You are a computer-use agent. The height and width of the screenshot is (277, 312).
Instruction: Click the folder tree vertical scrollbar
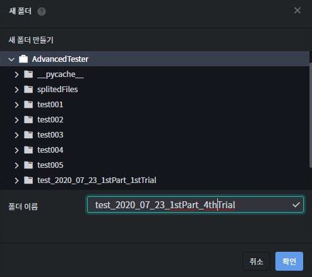[311, 115]
